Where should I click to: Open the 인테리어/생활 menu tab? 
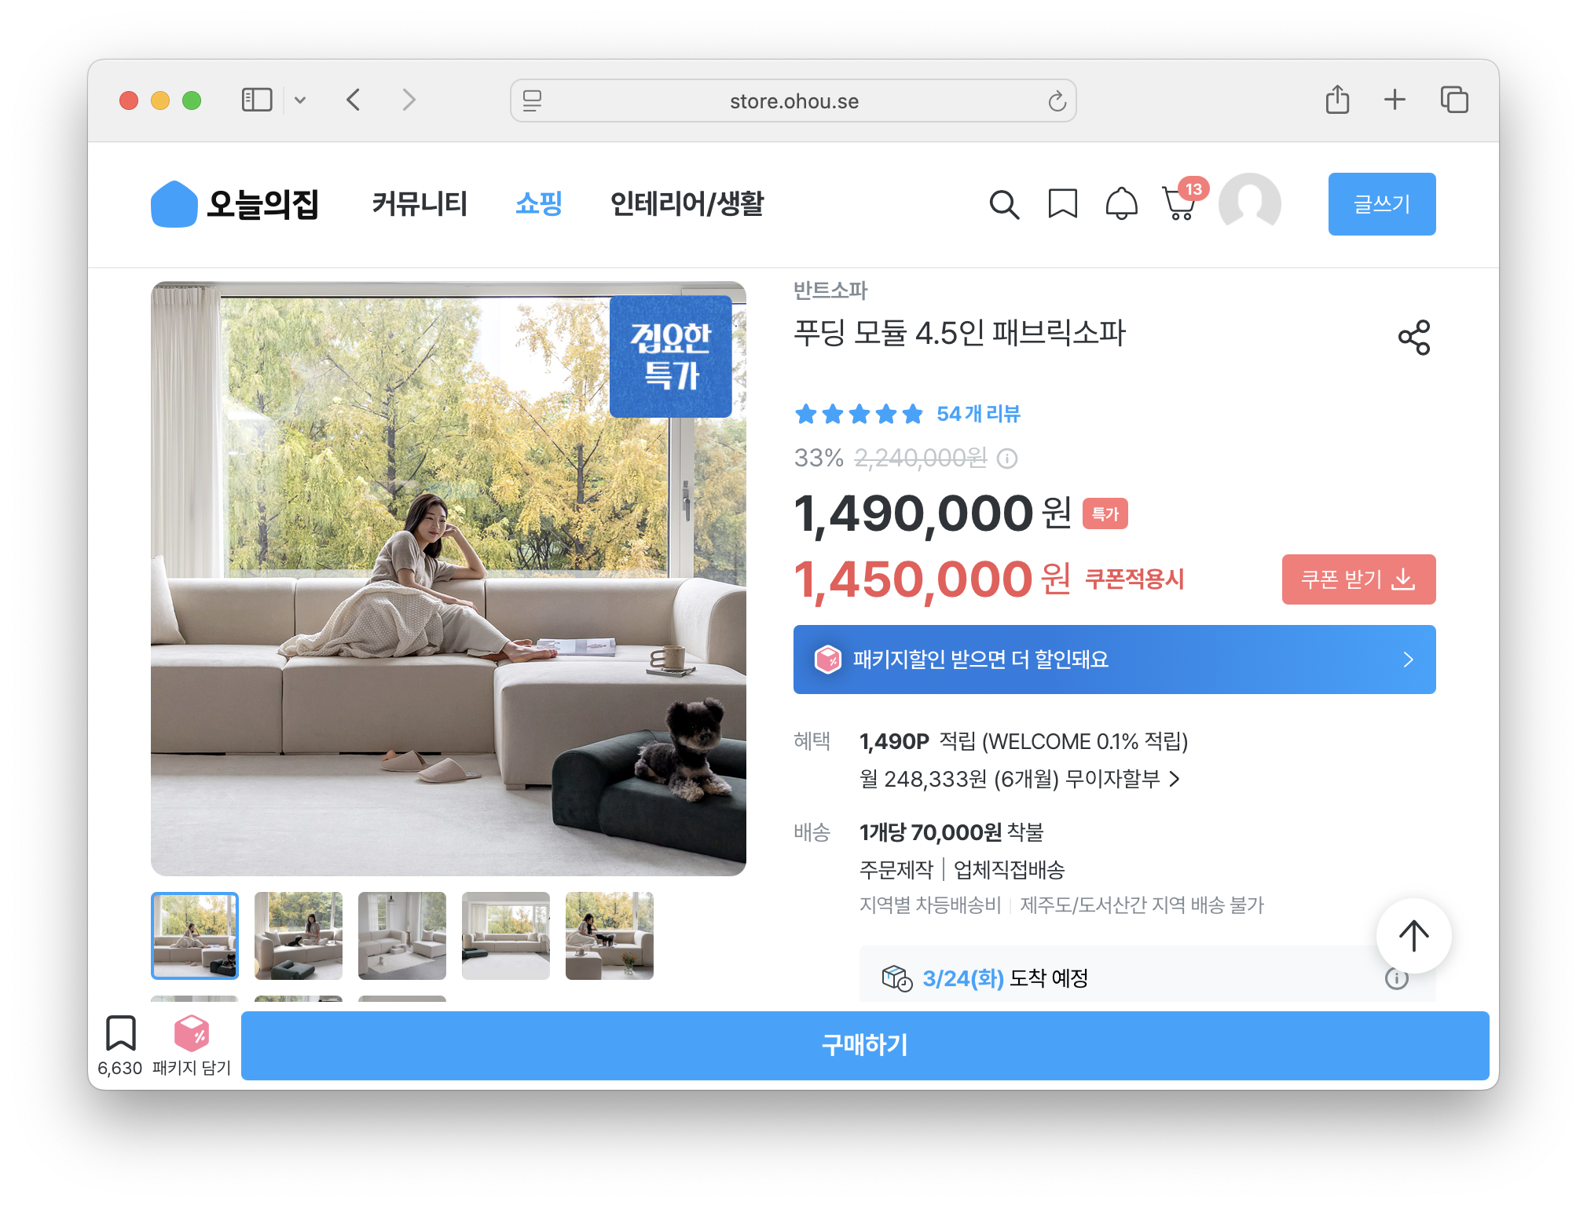pyautogui.click(x=687, y=204)
